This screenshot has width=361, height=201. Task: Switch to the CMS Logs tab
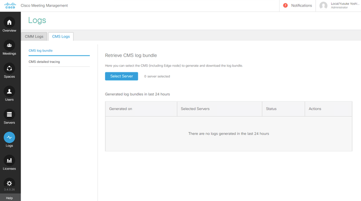(x=61, y=37)
